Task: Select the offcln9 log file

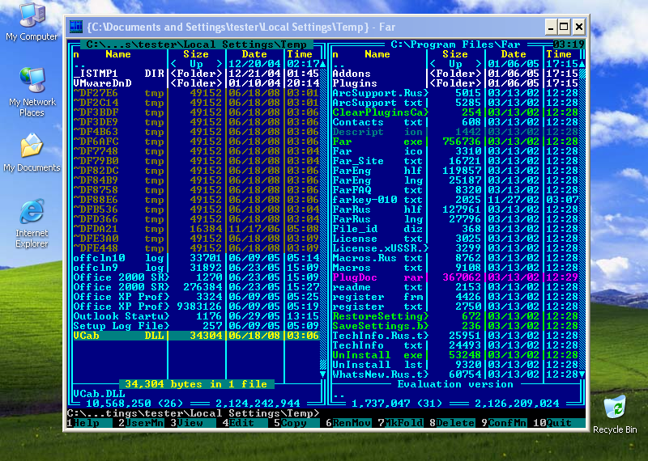Action: tap(196, 268)
